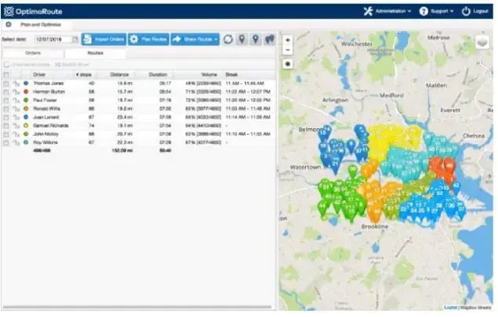Check the Samuel Richards row checkbox
The height and width of the screenshot is (317, 498).
pos(6,126)
